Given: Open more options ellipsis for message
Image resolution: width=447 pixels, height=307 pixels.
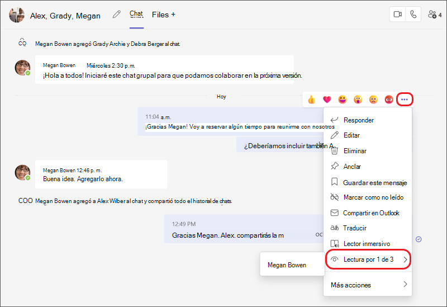Looking at the screenshot, I should 405,100.
